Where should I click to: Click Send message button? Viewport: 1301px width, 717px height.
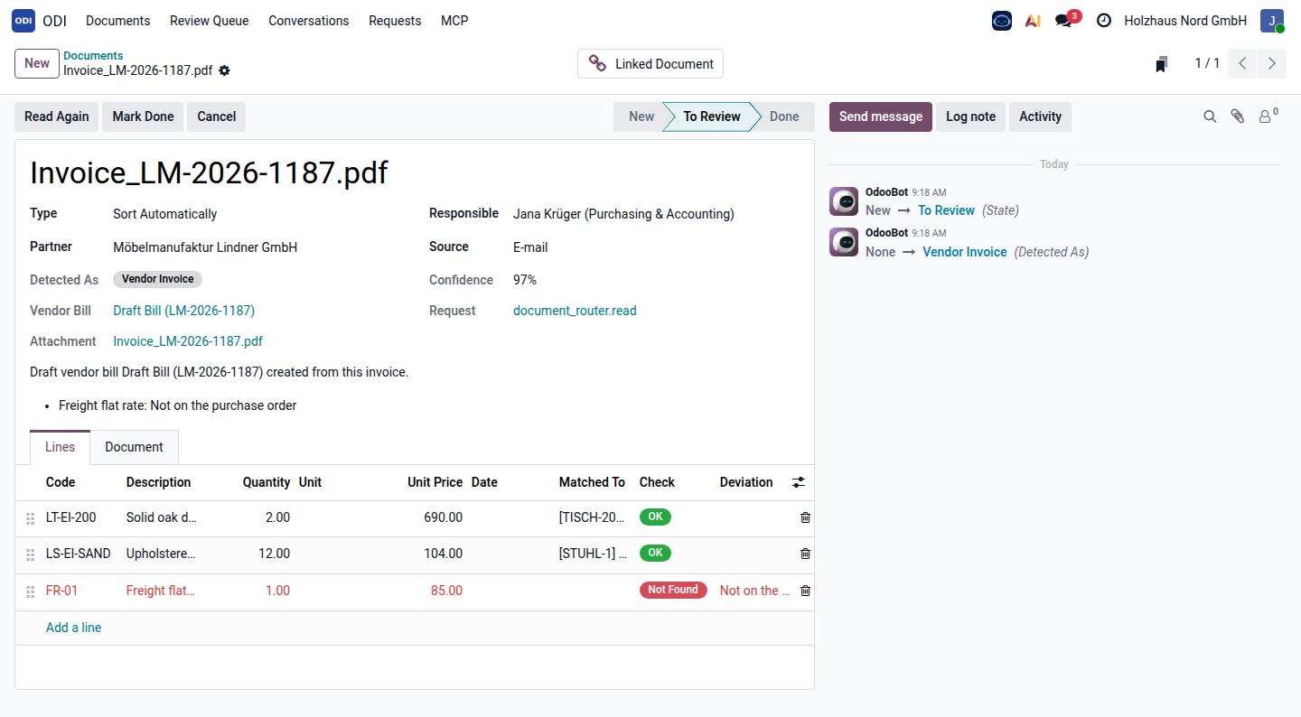[x=881, y=116]
